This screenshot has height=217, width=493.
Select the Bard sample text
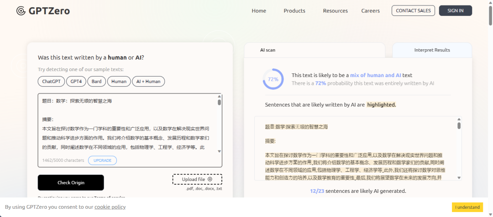click(96, 82)
